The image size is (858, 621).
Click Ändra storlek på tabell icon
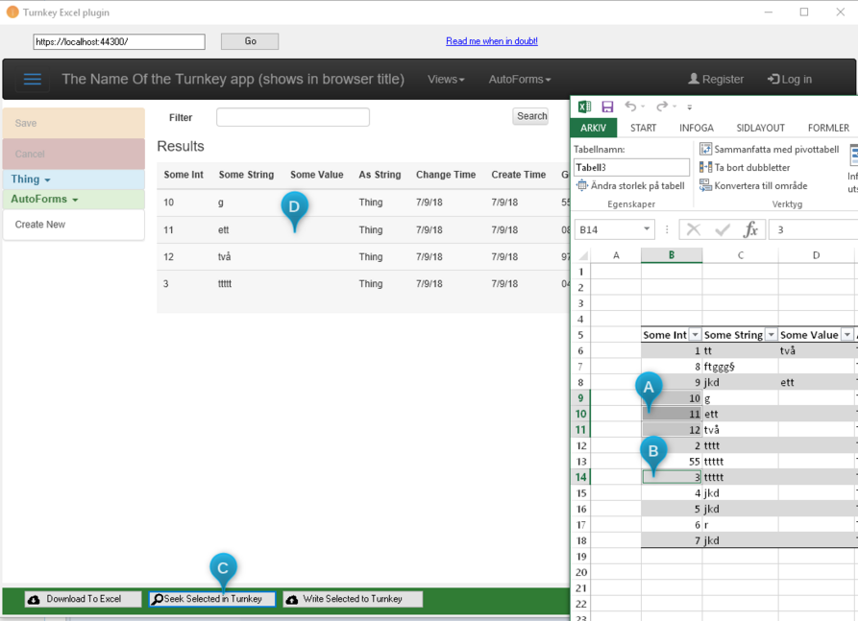click(x=582, y=186)
